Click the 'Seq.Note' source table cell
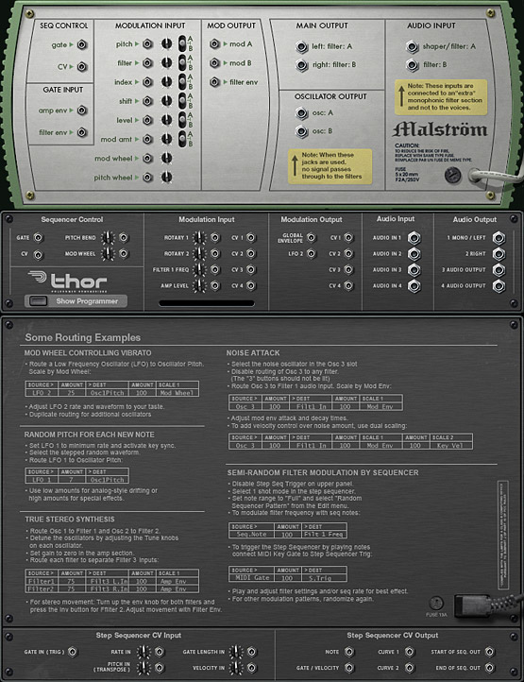 click(x=252, y=534)
